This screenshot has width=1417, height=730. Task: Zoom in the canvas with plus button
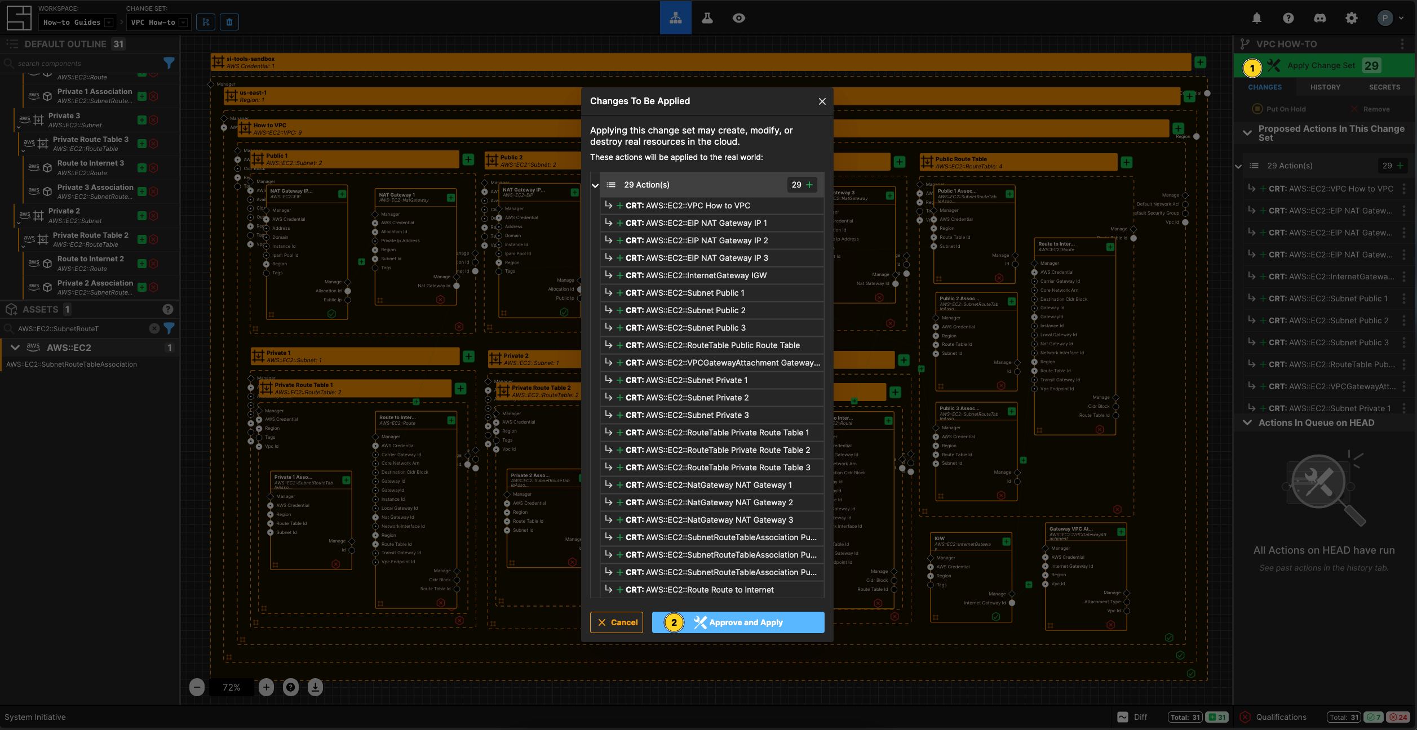(x=266, y=687)
